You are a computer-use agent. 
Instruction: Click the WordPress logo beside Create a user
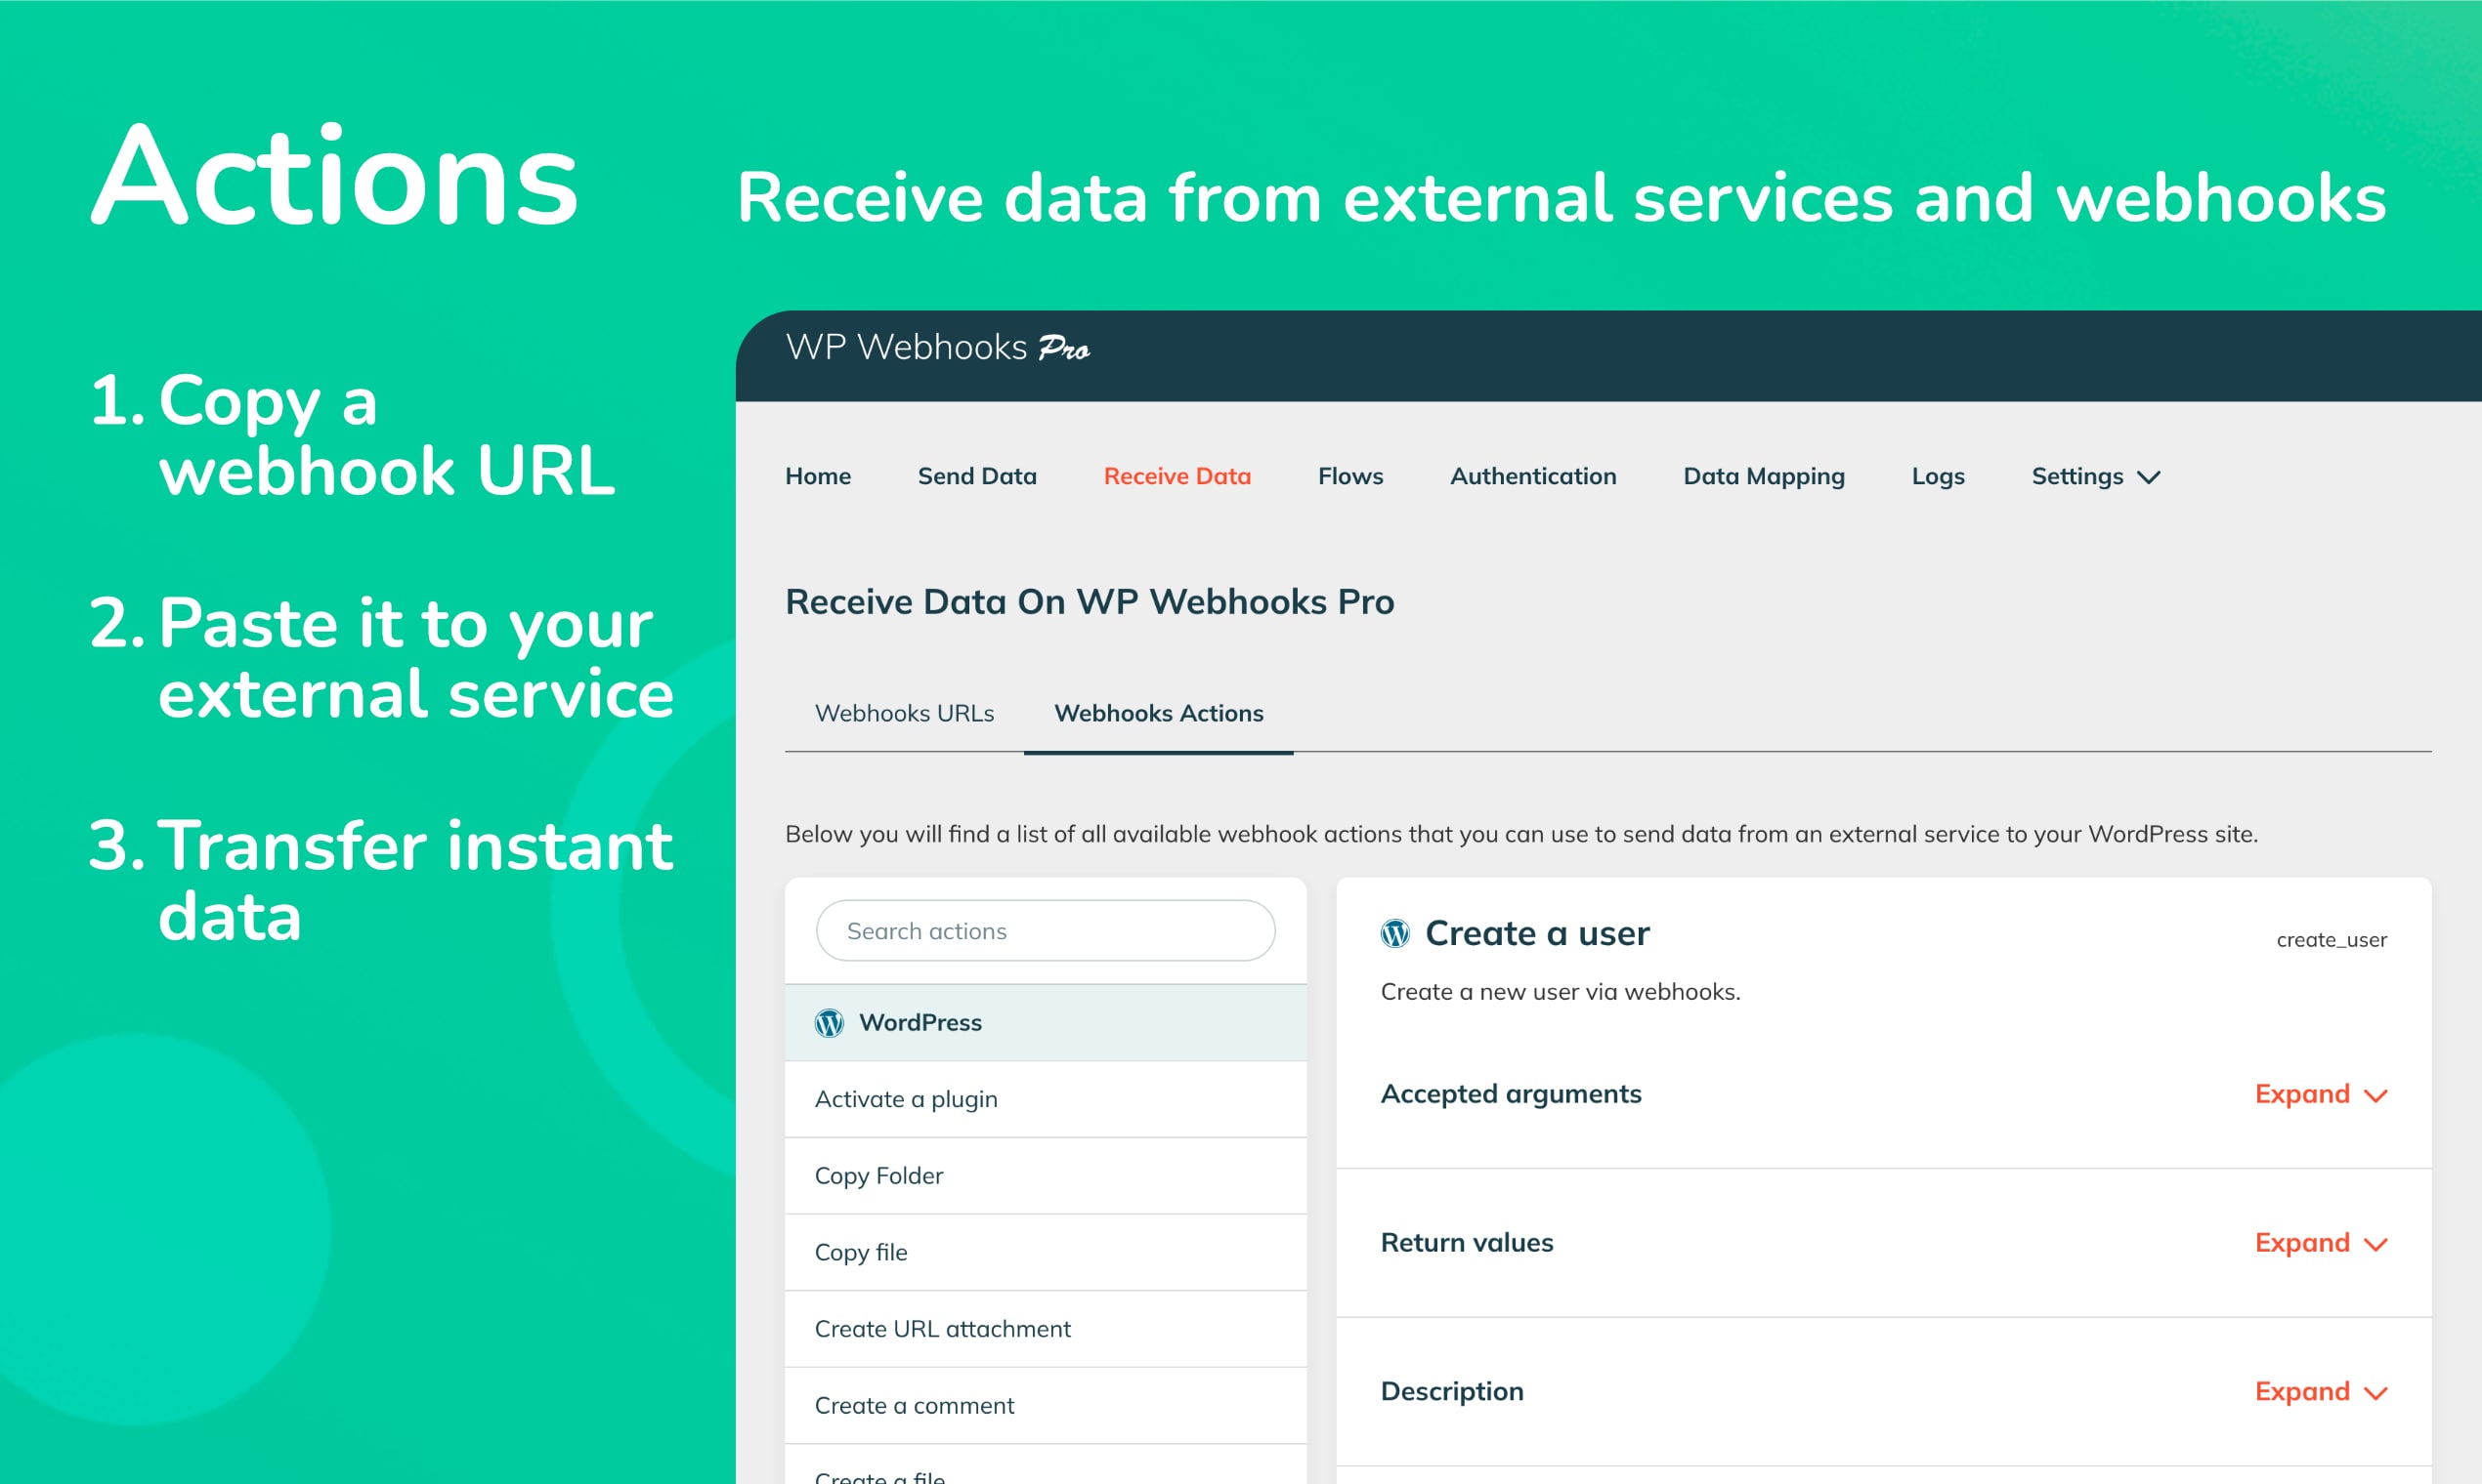click(x=1395, y=933)
